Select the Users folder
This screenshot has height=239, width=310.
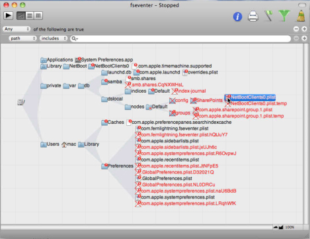[50, 144]
